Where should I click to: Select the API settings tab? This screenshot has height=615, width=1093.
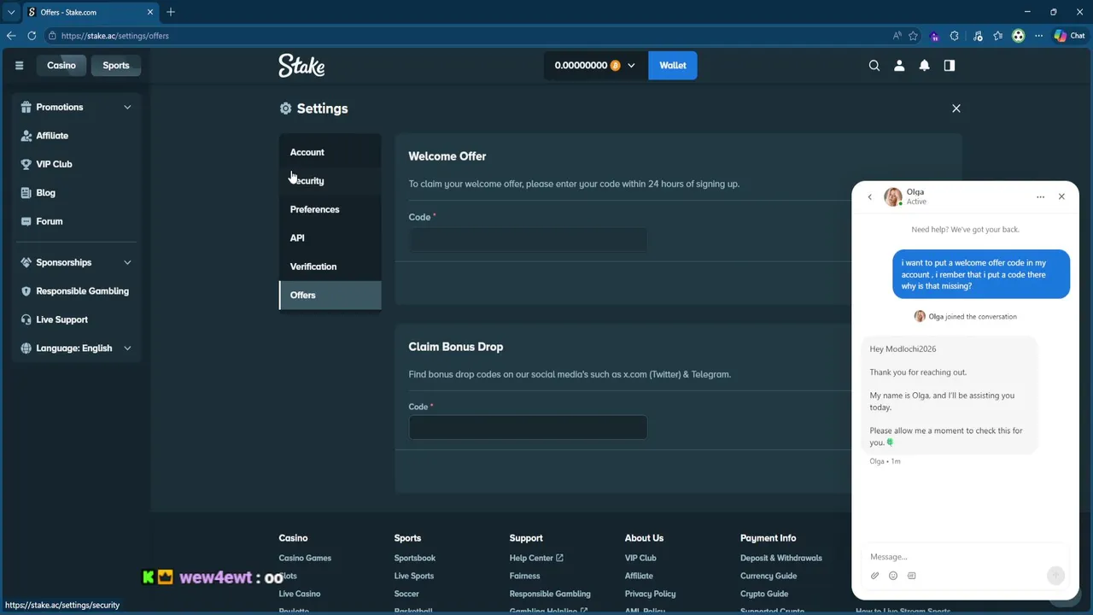coord(330,237)
